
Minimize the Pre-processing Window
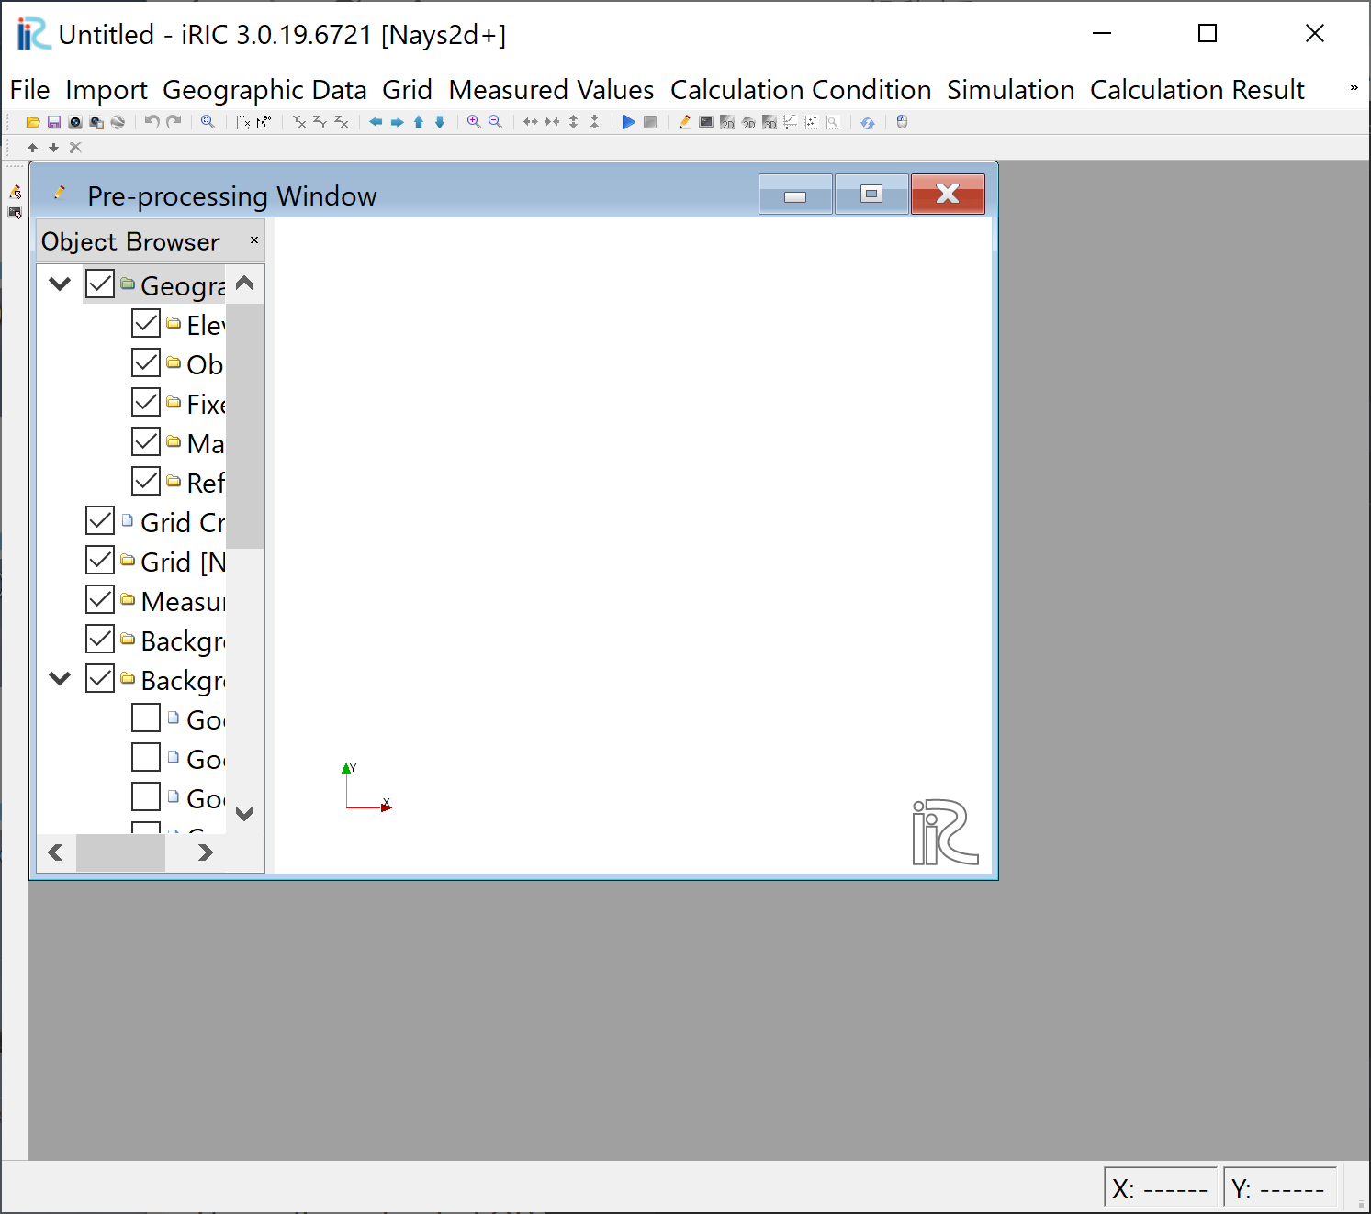[x=795, y=195]
